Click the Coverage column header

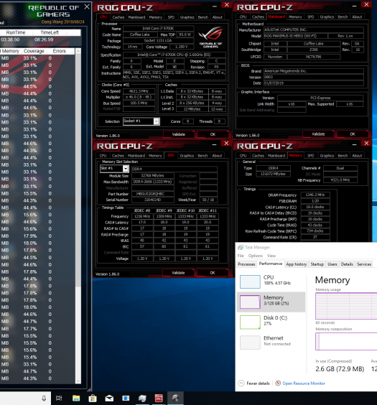tap(34, 51)
